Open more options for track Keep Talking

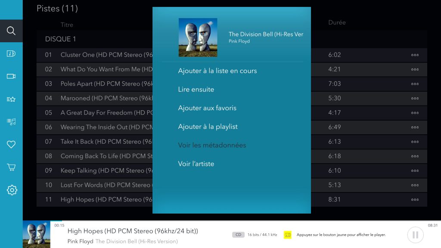(x=415, y=171)
